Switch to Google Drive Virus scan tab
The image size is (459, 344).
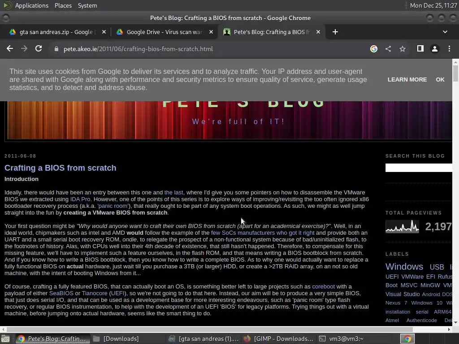click(x=164, y=32)
